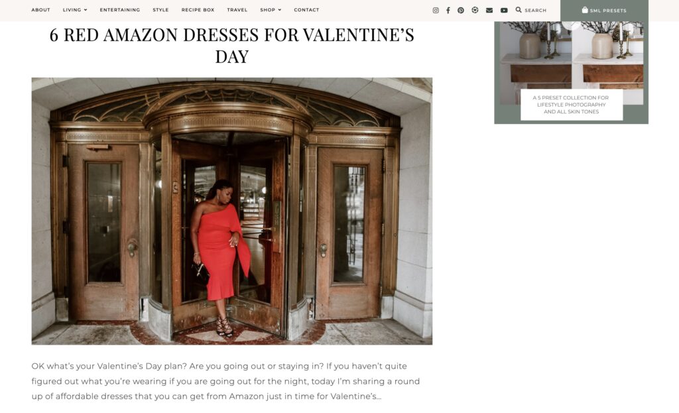
Task: Expand the Shop menu dropdown
Action: click(271, 10)
